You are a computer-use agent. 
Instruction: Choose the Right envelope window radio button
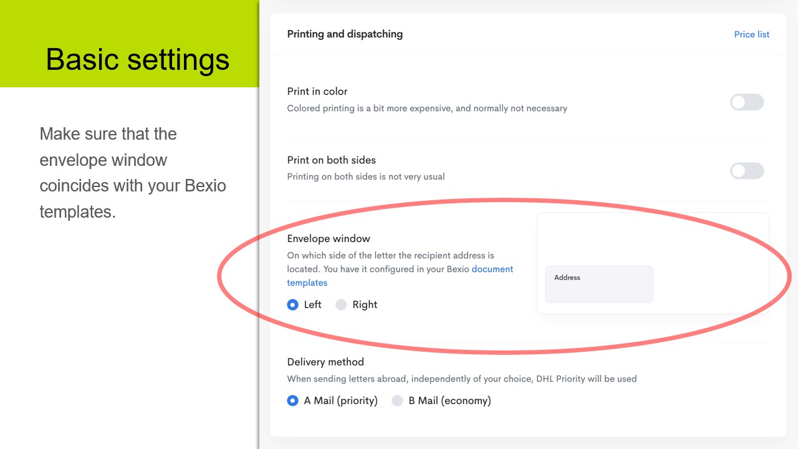341,305
